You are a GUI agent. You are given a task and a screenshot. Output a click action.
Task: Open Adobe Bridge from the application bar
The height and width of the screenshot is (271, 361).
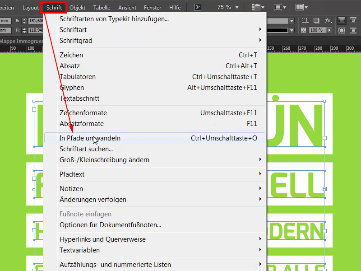click(197, 7)
